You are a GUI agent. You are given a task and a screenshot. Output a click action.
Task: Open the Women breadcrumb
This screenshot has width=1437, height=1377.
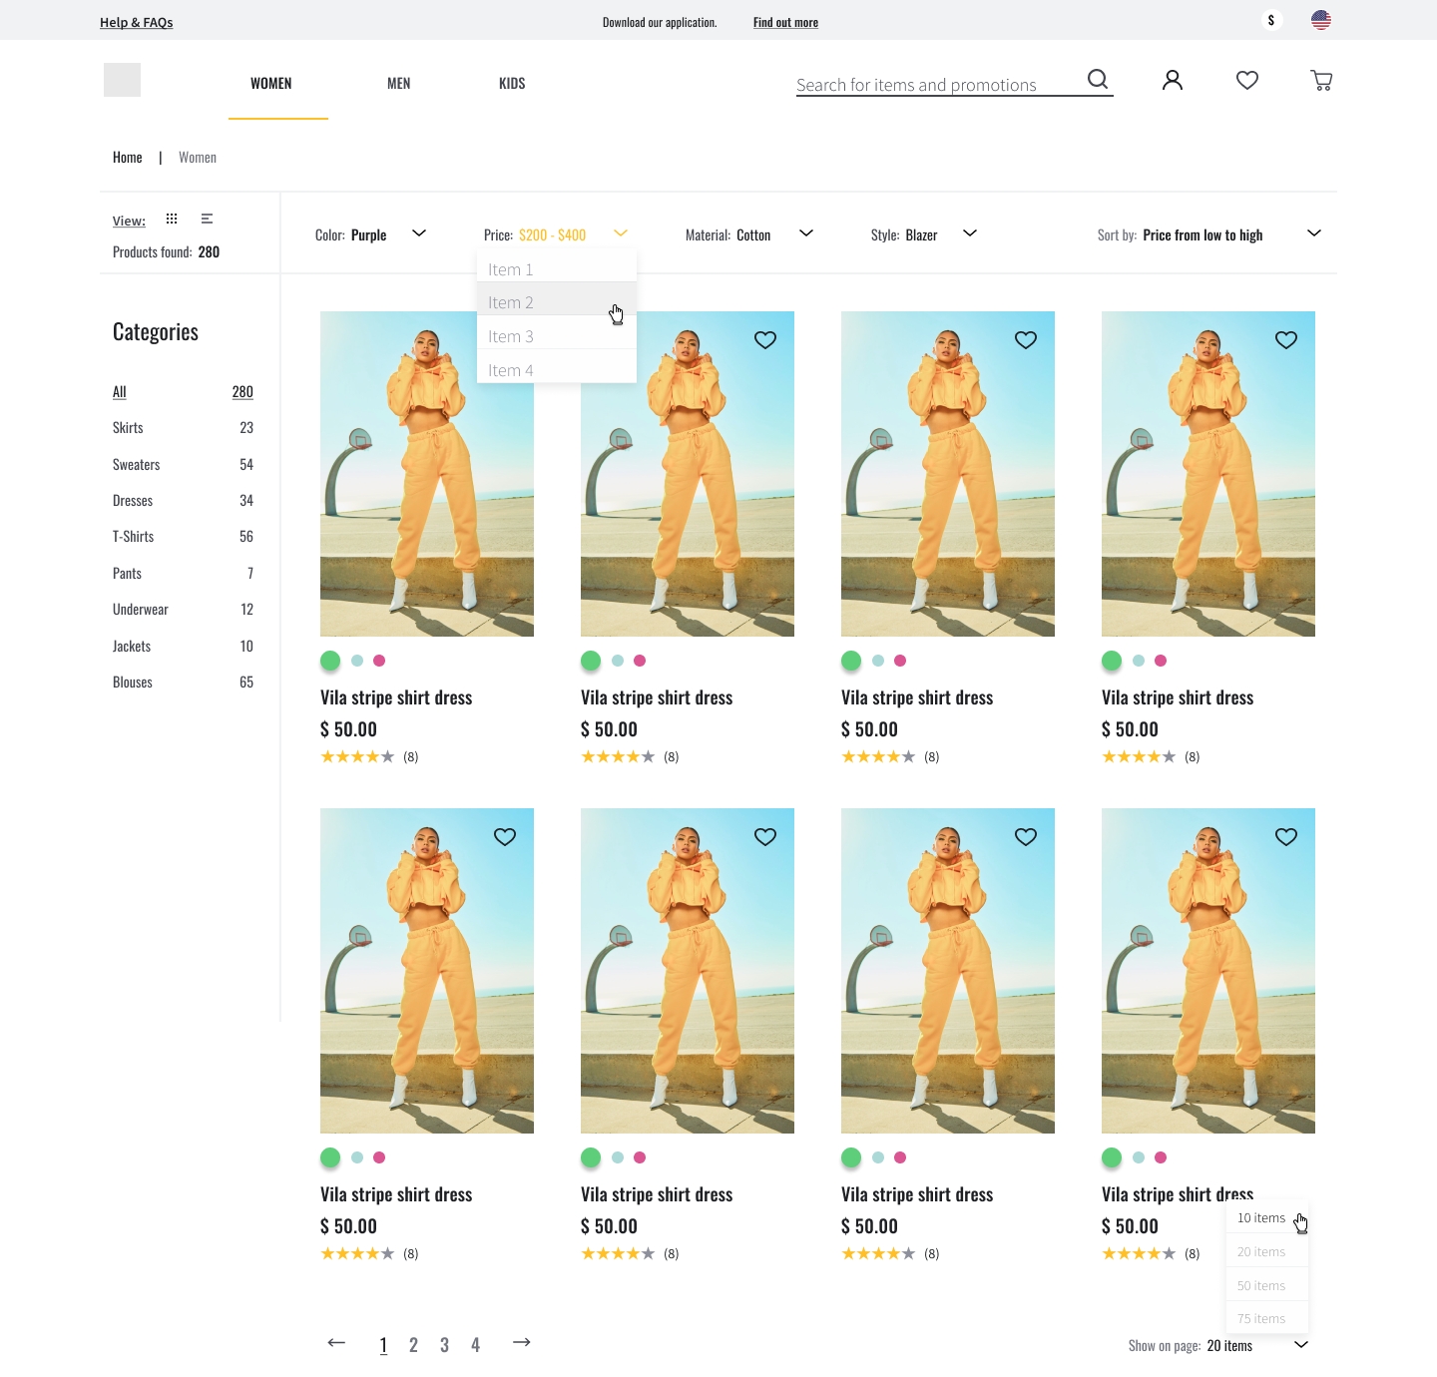pyautogui.click(x=198, y=158)
